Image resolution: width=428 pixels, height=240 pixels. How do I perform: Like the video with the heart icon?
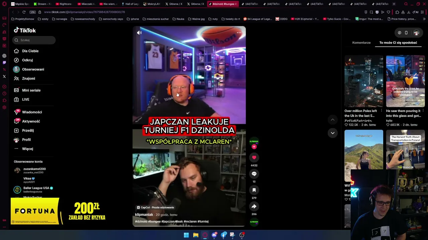click(x=254, y=157)
